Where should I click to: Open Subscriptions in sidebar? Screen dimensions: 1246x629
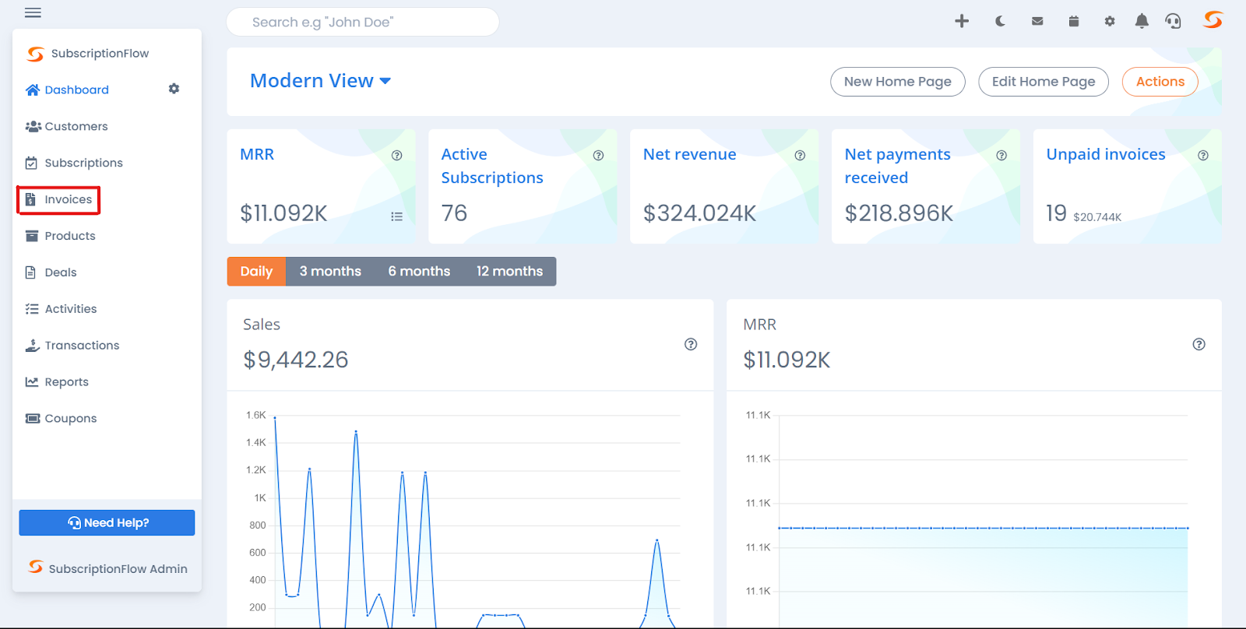click(74, 163)
